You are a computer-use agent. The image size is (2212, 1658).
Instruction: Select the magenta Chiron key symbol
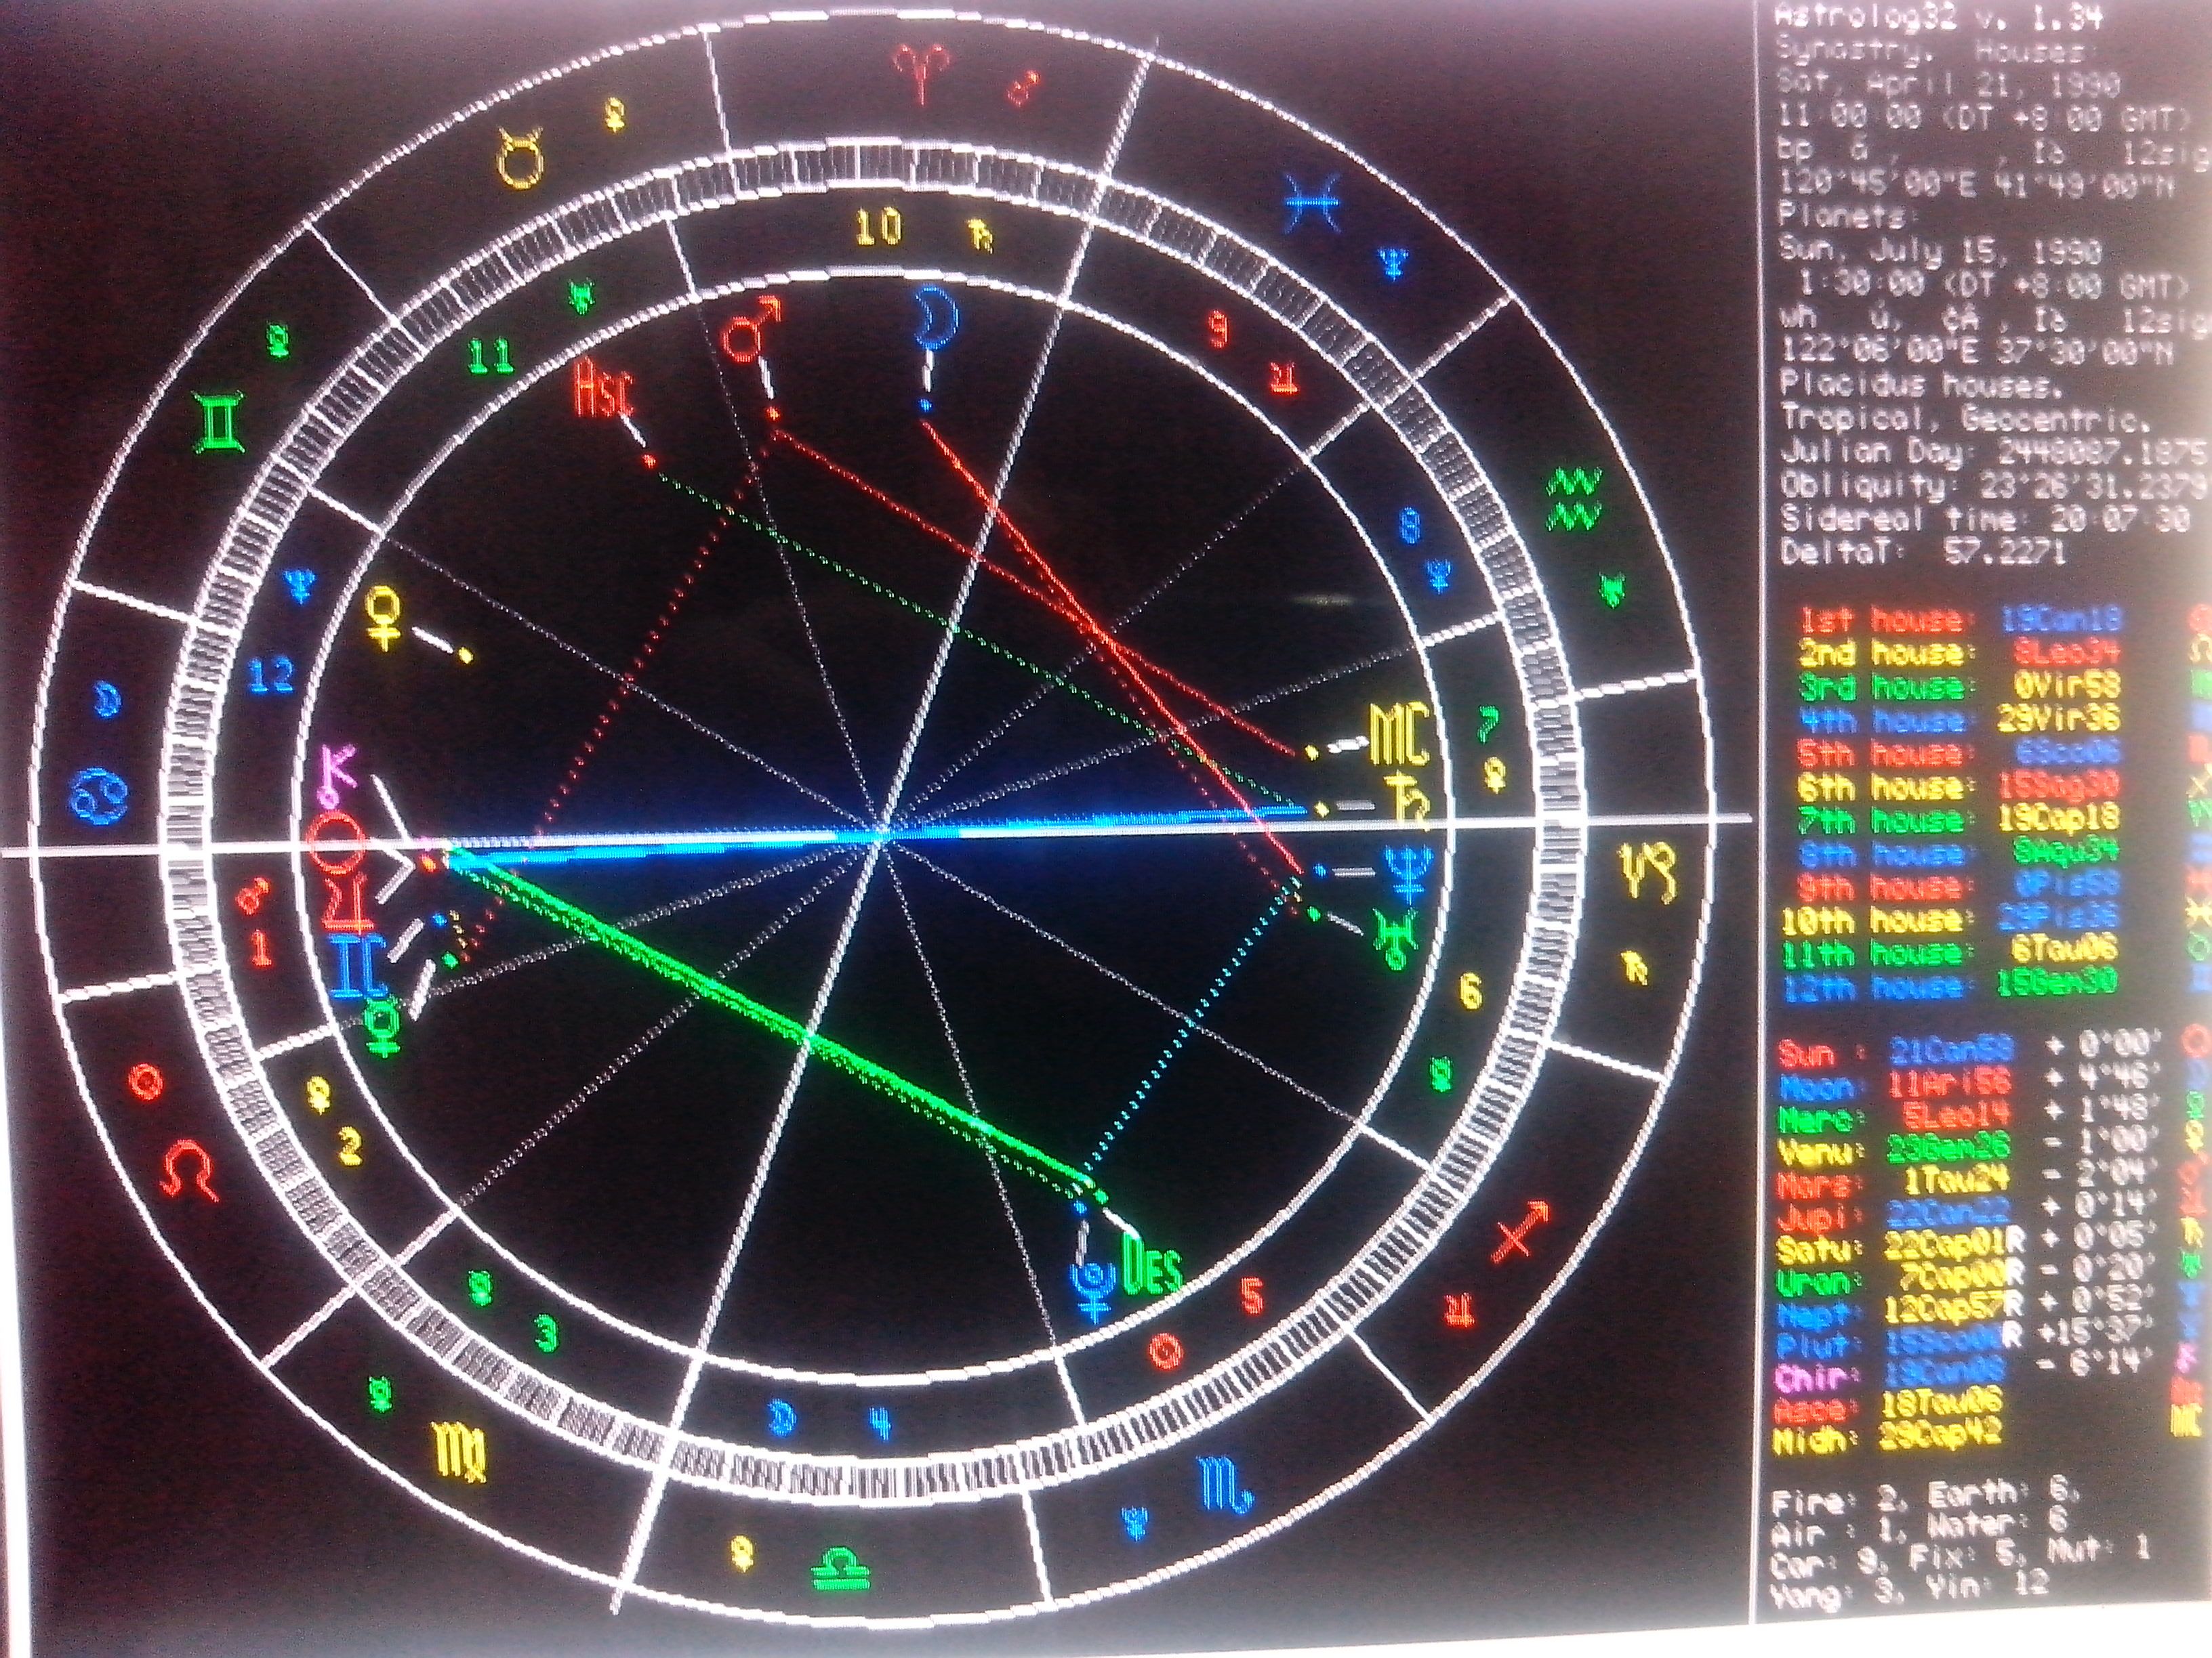click(x=334, y=775)
